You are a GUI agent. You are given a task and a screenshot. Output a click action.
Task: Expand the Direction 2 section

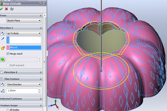41,72
